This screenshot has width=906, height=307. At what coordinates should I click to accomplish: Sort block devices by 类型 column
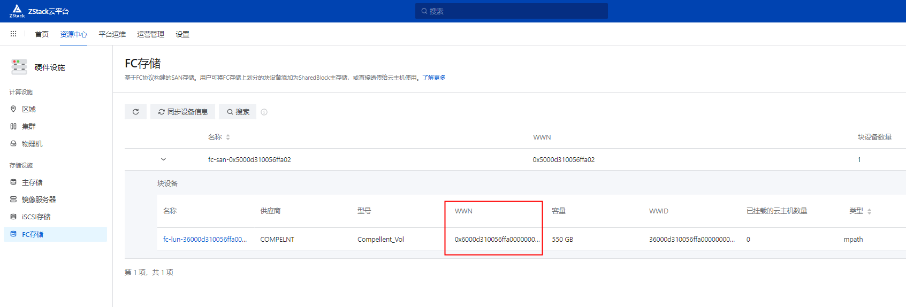click(869, 211)
